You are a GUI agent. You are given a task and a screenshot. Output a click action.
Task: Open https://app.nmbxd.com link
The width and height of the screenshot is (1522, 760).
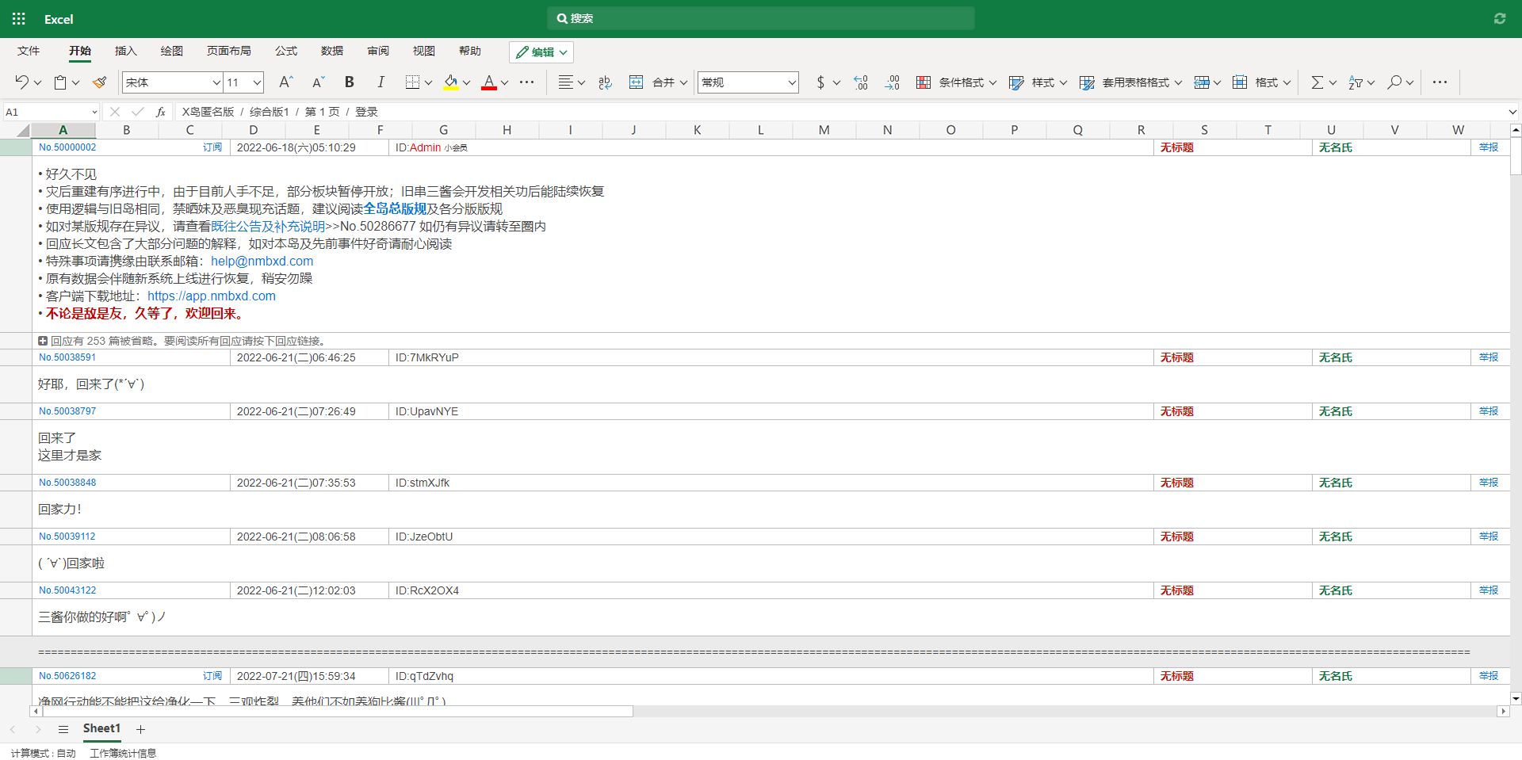212,296
